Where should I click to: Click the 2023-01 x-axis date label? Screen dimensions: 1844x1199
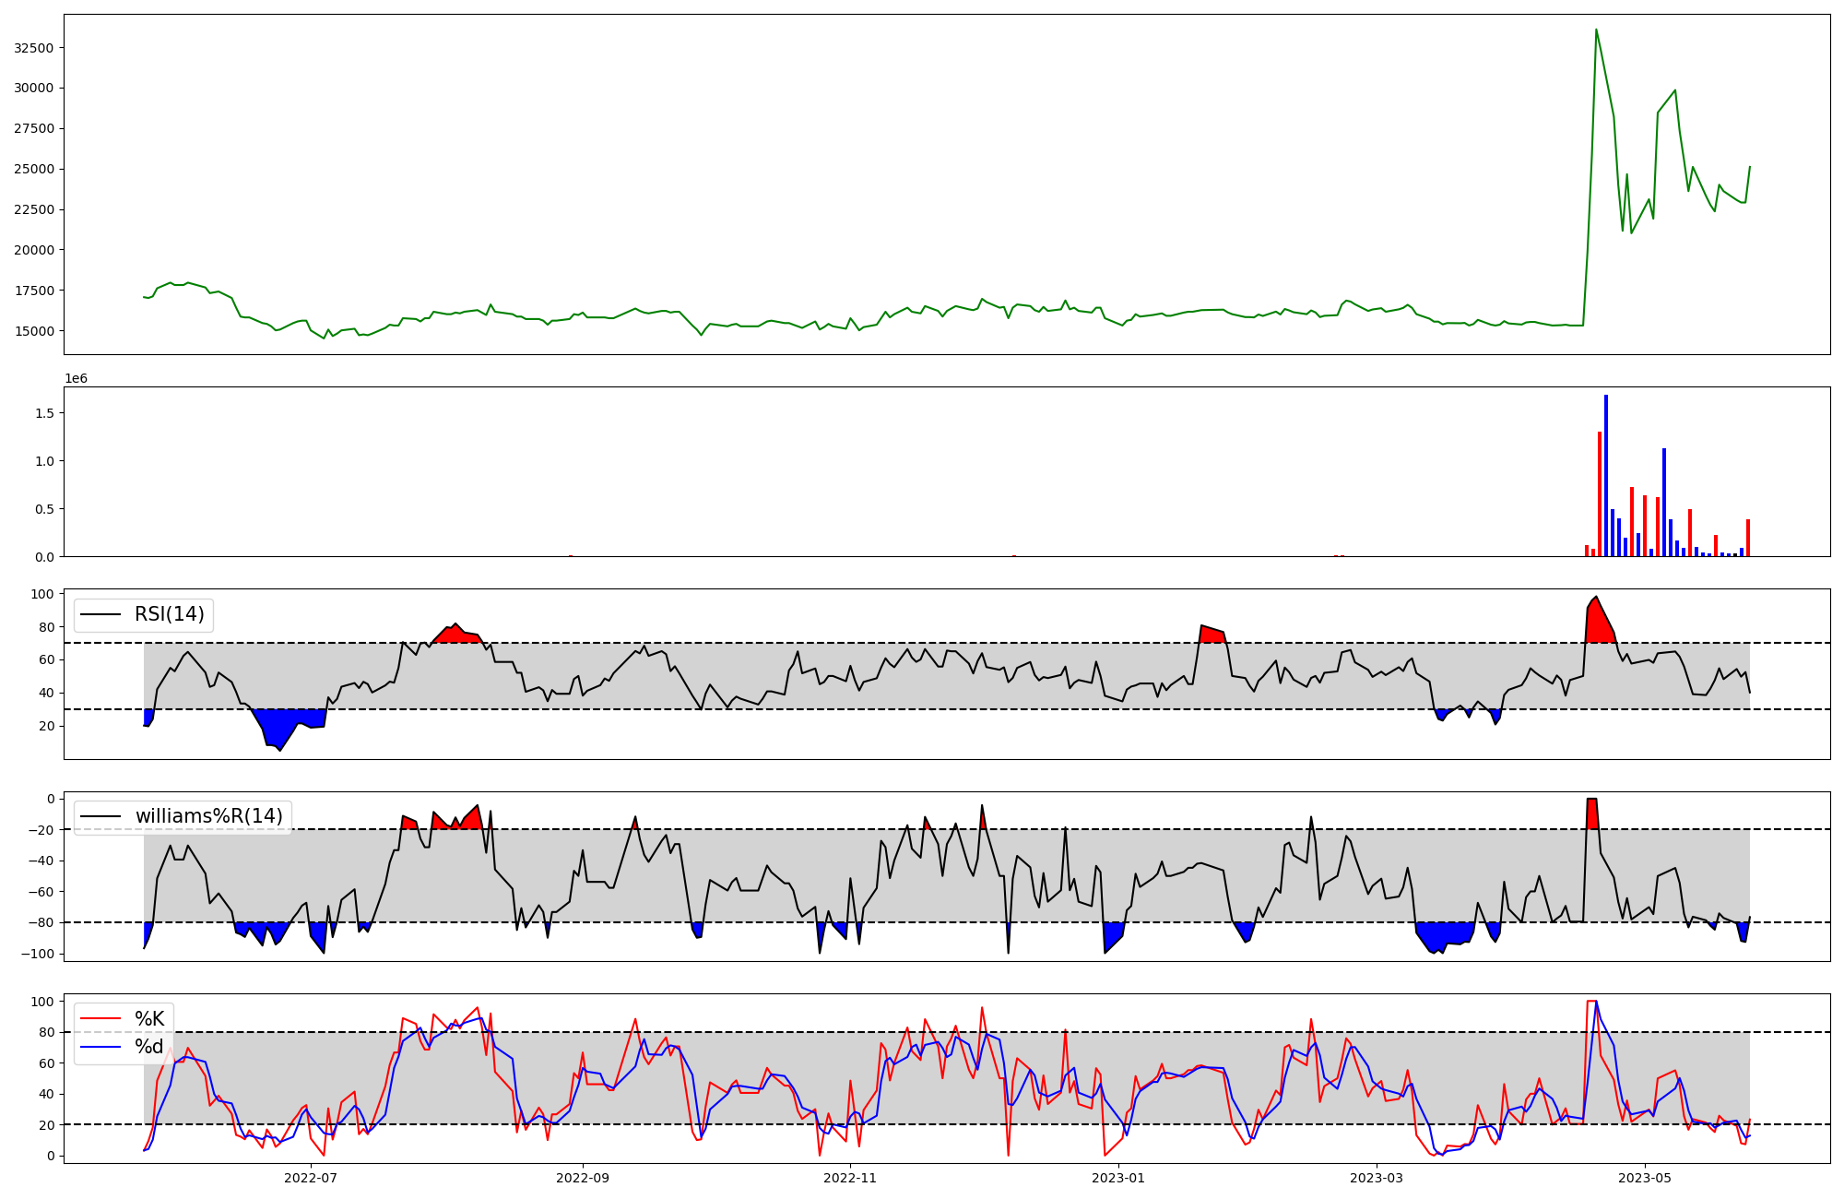tap(1117, 1178)
